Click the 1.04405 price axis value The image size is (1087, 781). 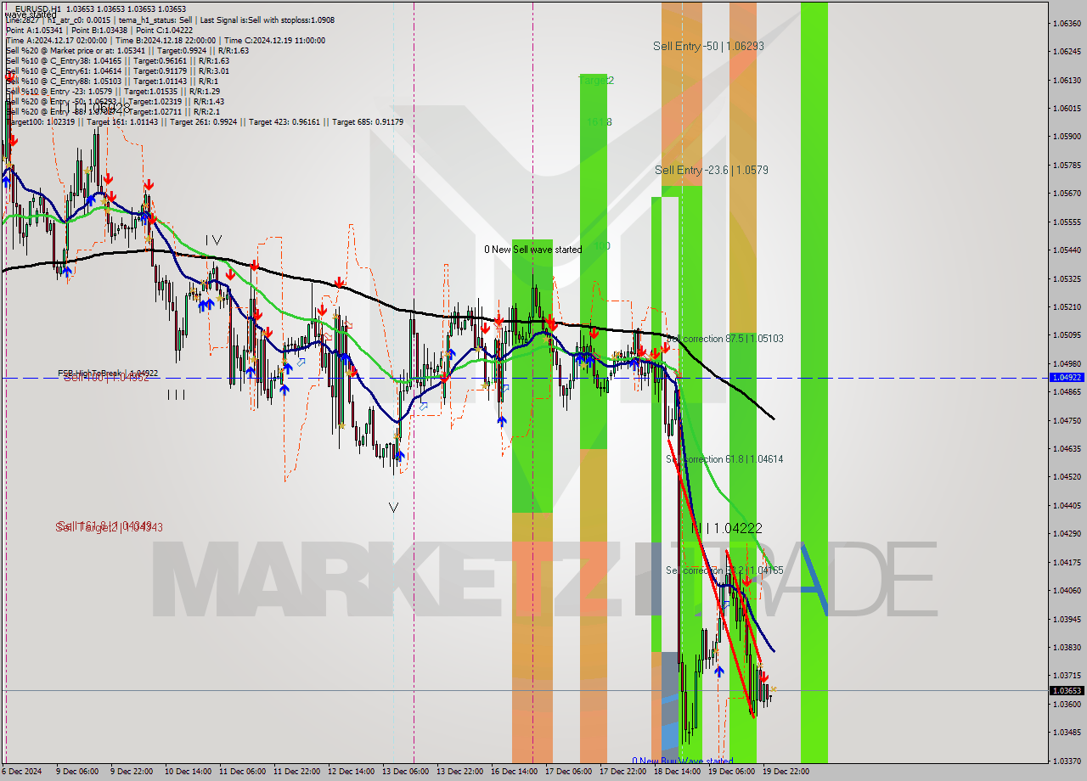tap(1067, 505)
